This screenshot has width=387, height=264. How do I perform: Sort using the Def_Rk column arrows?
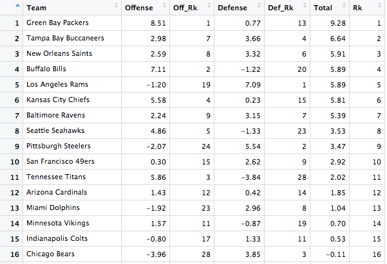(x=303, y=8)
